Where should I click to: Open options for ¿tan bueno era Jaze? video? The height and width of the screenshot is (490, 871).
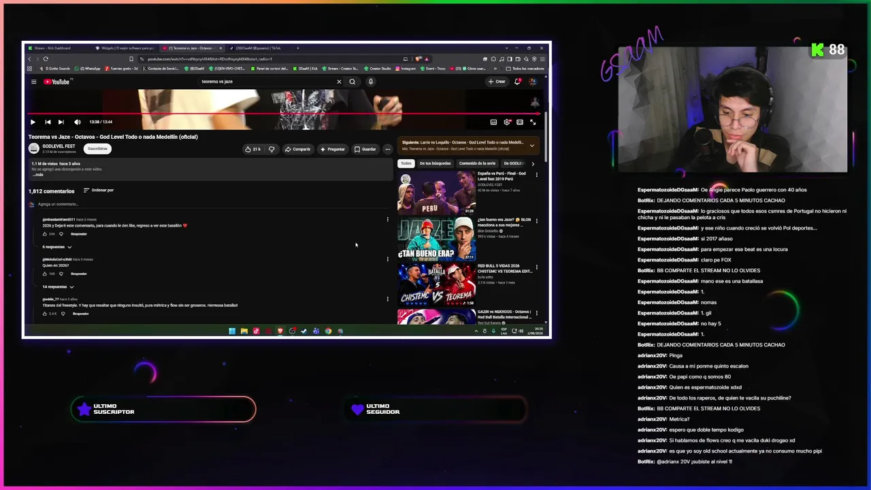coord(536,221)
